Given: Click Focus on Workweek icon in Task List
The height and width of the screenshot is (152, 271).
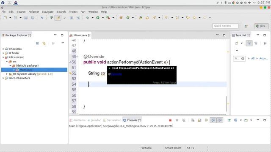Looking at the screenshot, I should pos(265,43).
